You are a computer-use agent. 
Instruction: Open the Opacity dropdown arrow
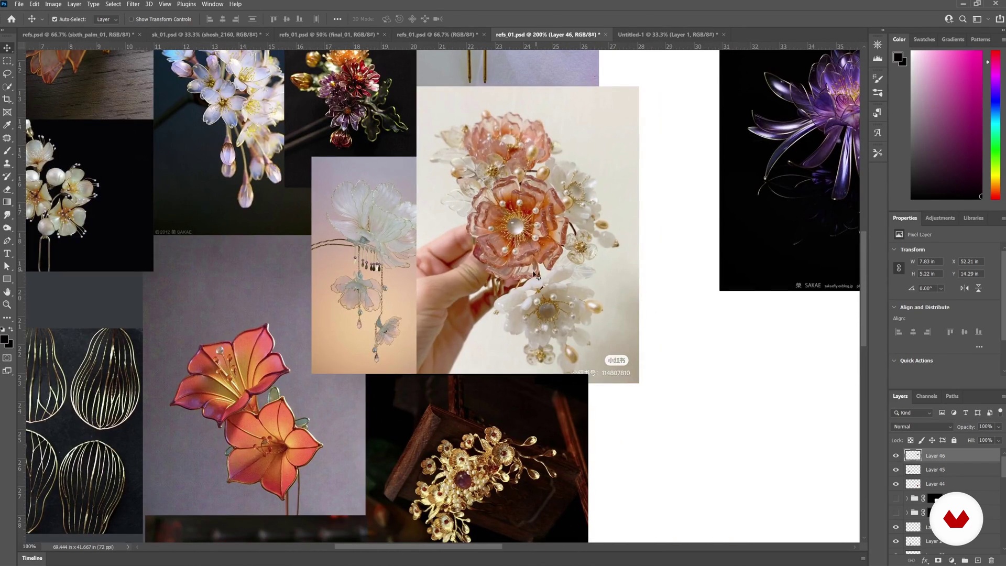999,427
